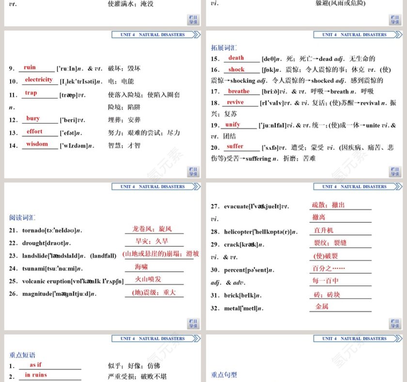
Task: Click the 栏目导引 navigation badge on top-left slide
Action: click(193, 19)
